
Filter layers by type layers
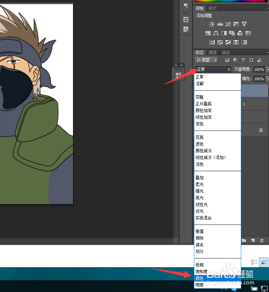point(243,60)
